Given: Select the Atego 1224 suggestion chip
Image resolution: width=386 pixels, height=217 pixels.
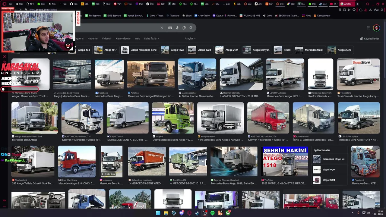Looking at the screenshot, I should pyautogui.click(x=200, y=50).
